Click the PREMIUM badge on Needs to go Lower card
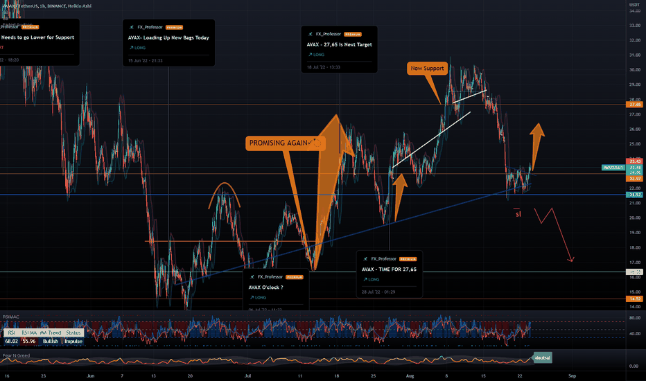Screen dimensions: 646x381 click(x=30, y=27)
